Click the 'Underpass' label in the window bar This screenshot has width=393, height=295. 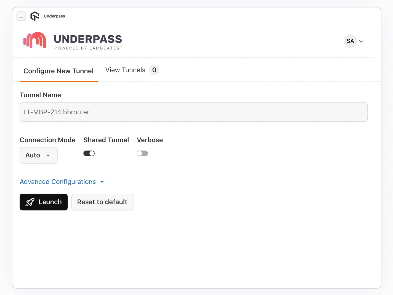pyautogui.click(x=54, y=16)
